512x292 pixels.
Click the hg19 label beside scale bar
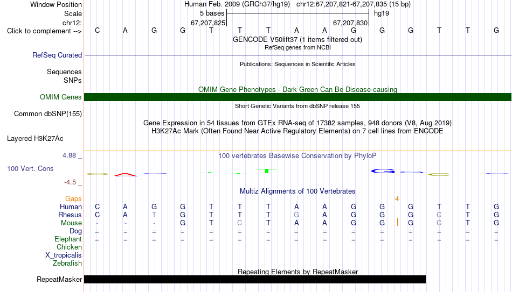click(x=382, y=13)
